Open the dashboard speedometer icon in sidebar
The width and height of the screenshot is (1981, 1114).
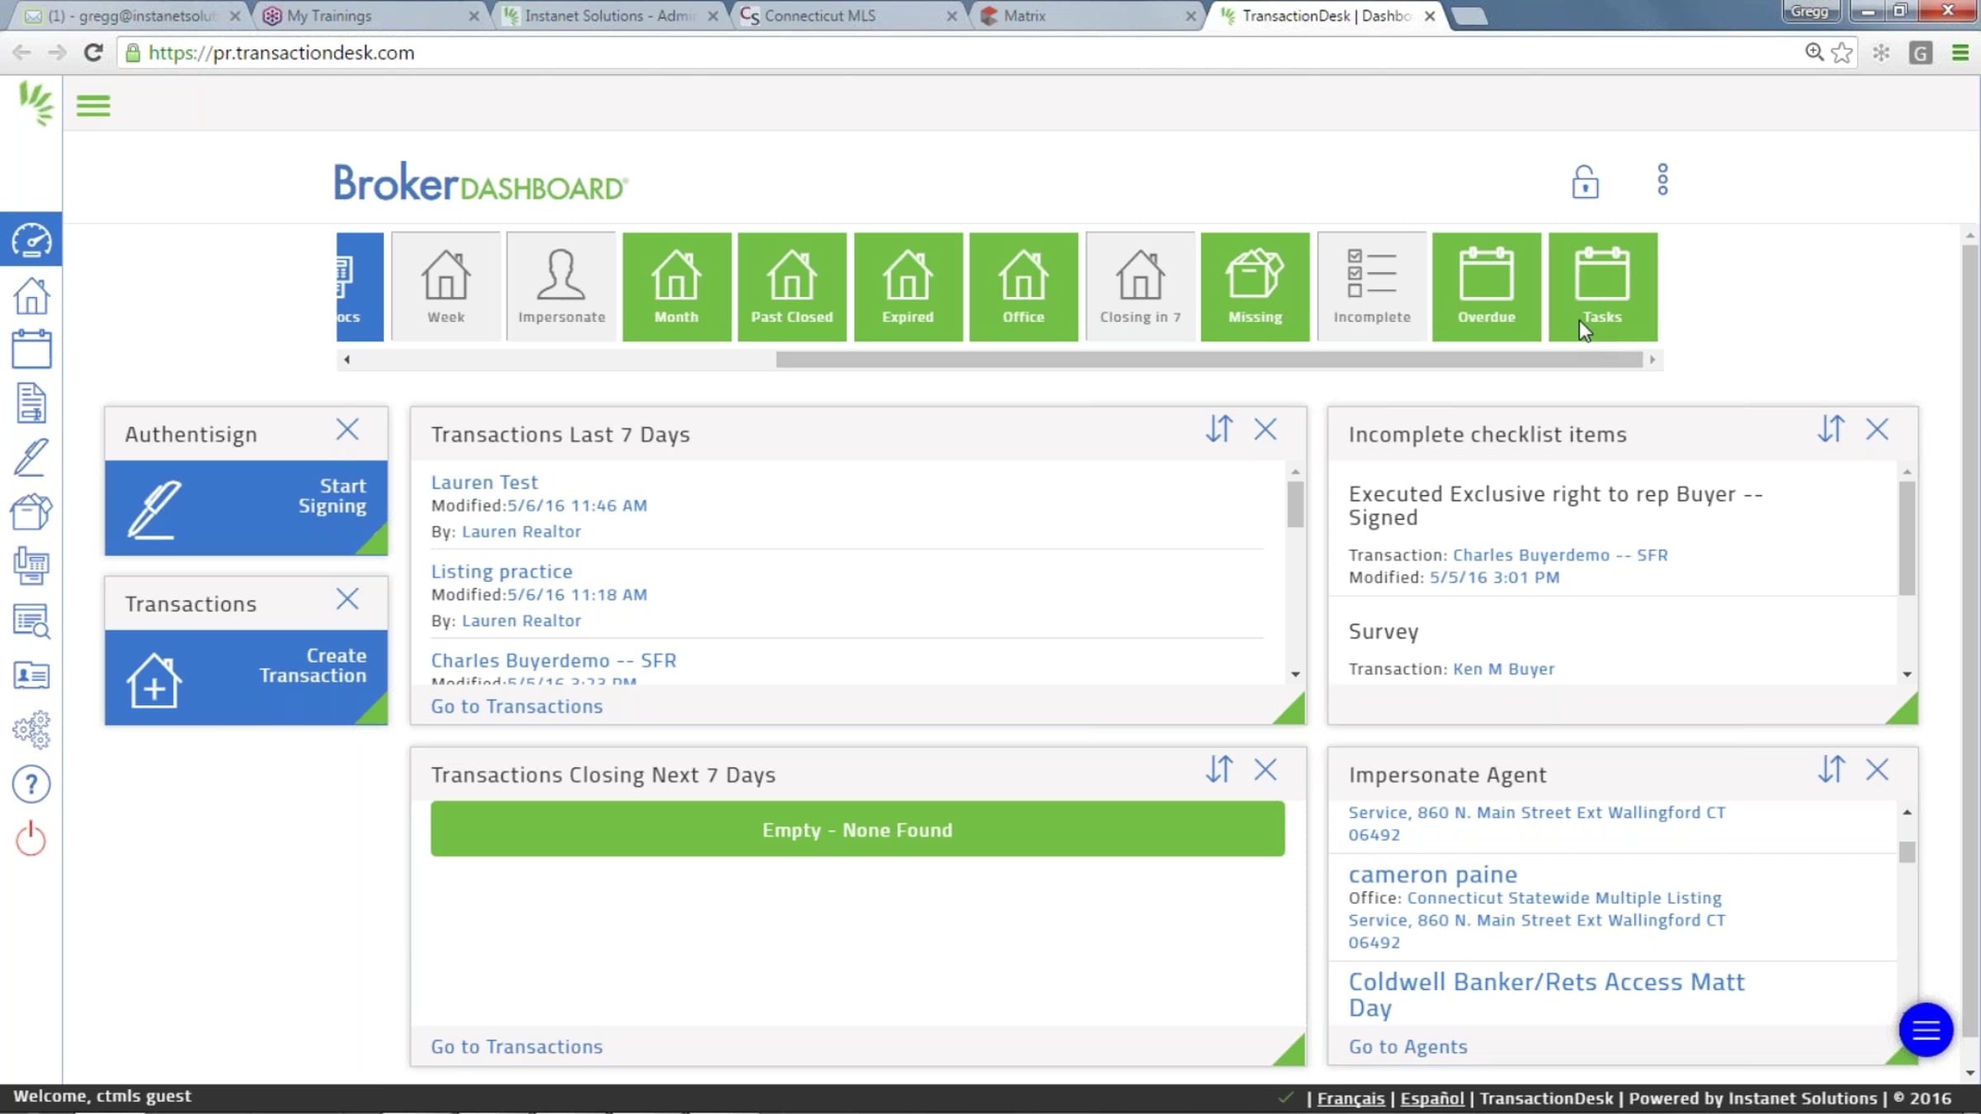(31, 240)
